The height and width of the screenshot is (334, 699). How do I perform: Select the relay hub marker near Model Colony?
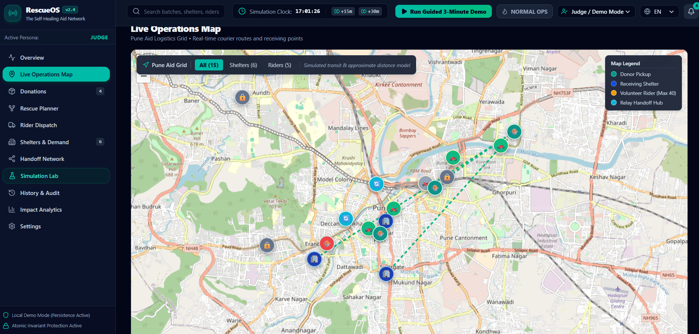(376, 184)
